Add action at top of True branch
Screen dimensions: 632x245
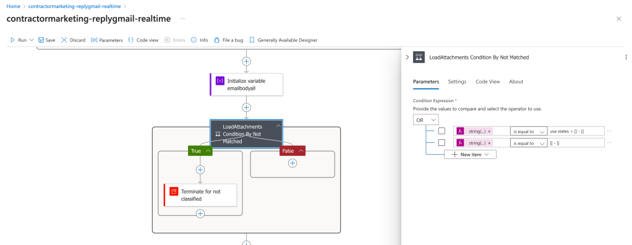(200, 170)
